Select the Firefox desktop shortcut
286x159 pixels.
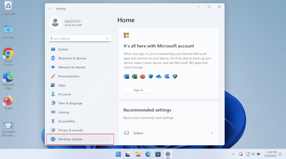tap(8, 102)
